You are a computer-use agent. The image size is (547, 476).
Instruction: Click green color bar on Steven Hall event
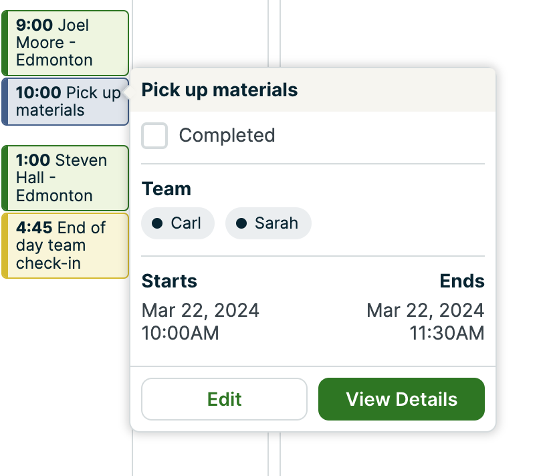click(x=5, y=178)
